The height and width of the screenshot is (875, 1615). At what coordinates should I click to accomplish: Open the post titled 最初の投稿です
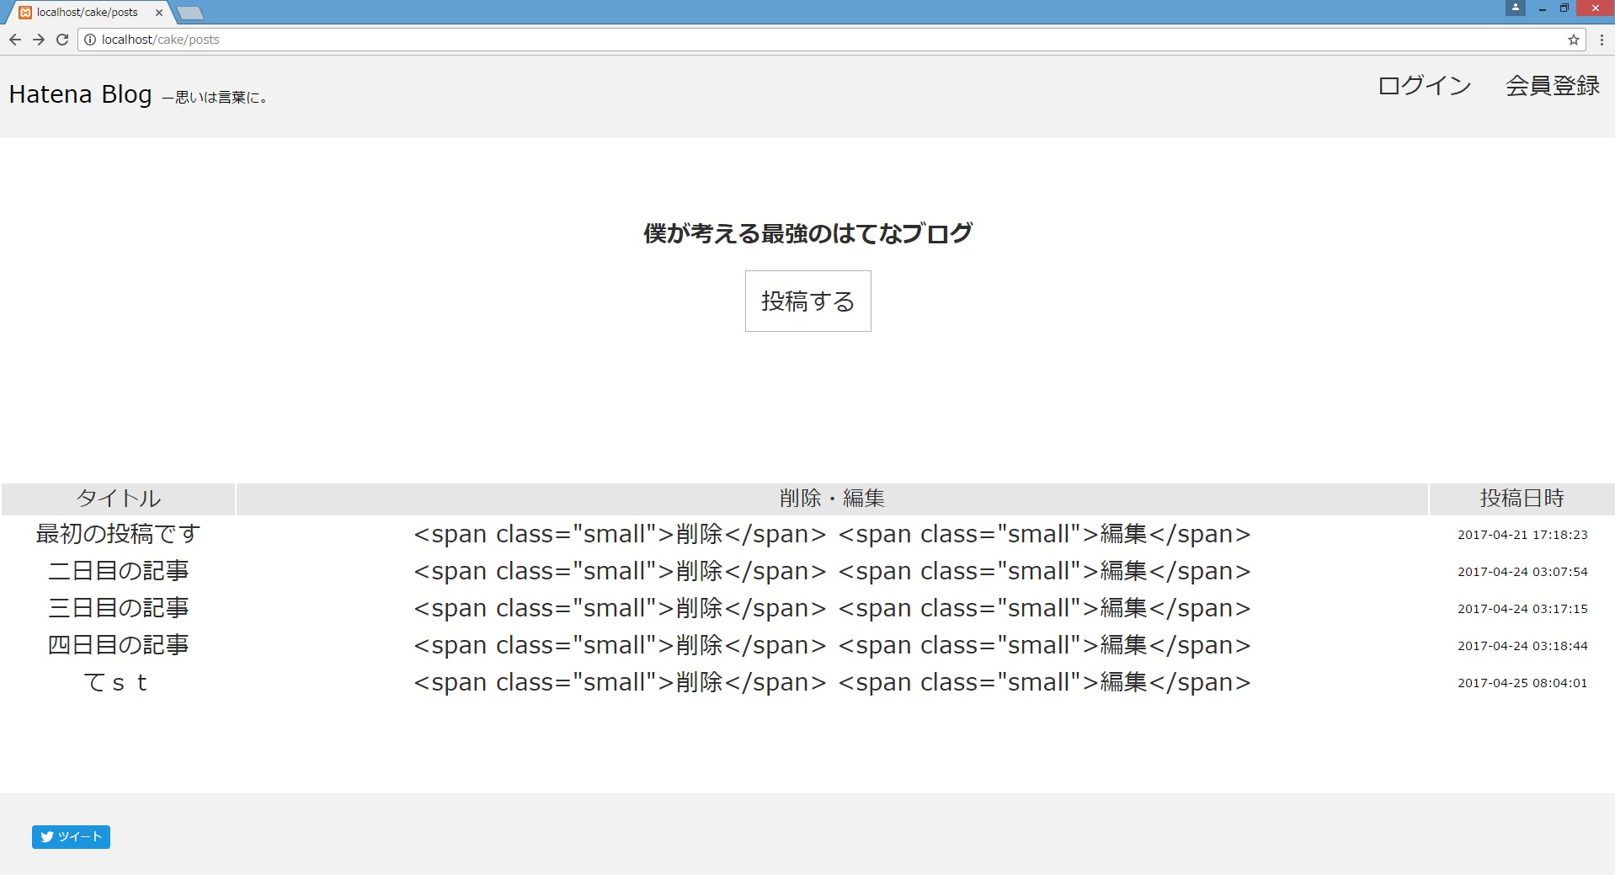coord(118,534)
